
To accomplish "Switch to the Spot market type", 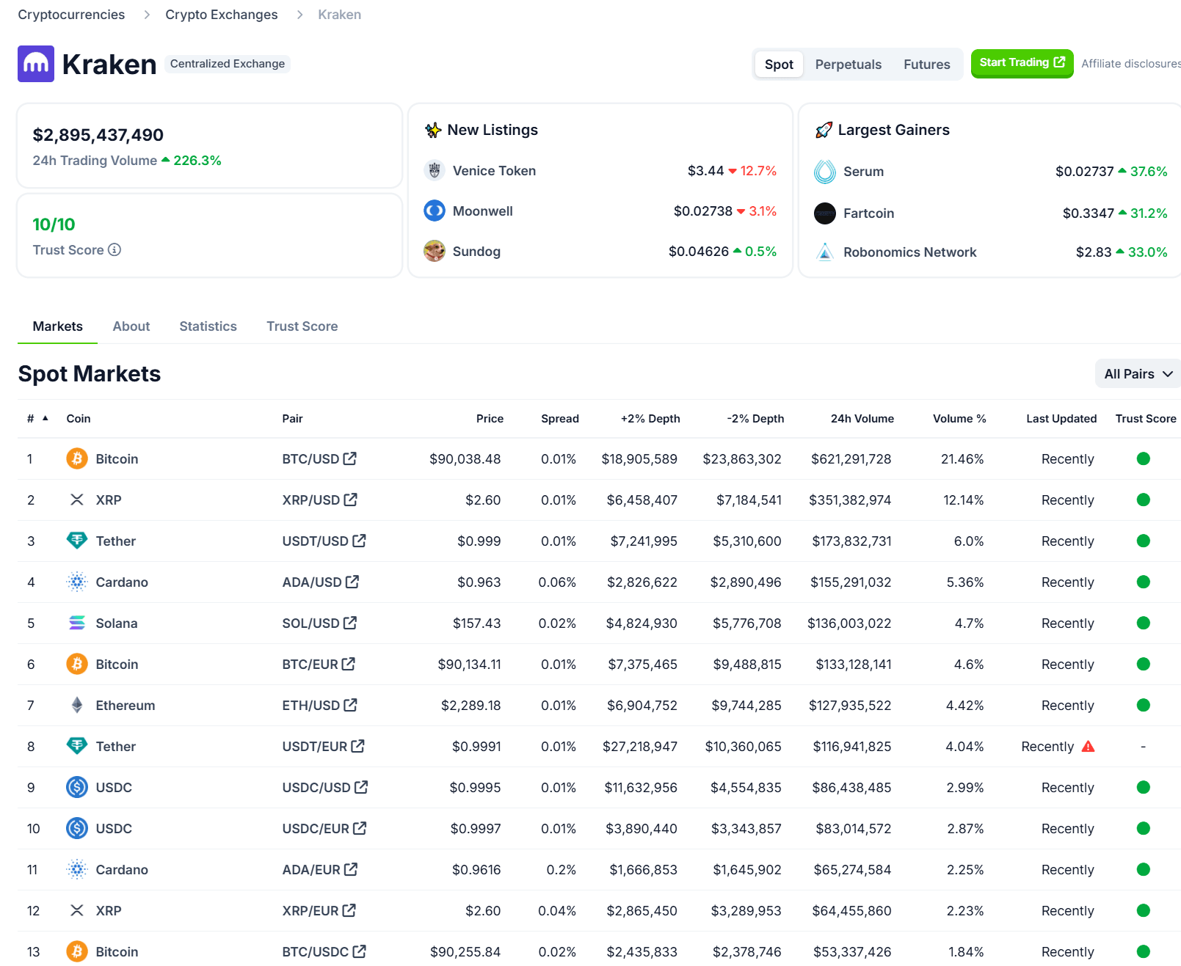I will [x=779, y=65].
